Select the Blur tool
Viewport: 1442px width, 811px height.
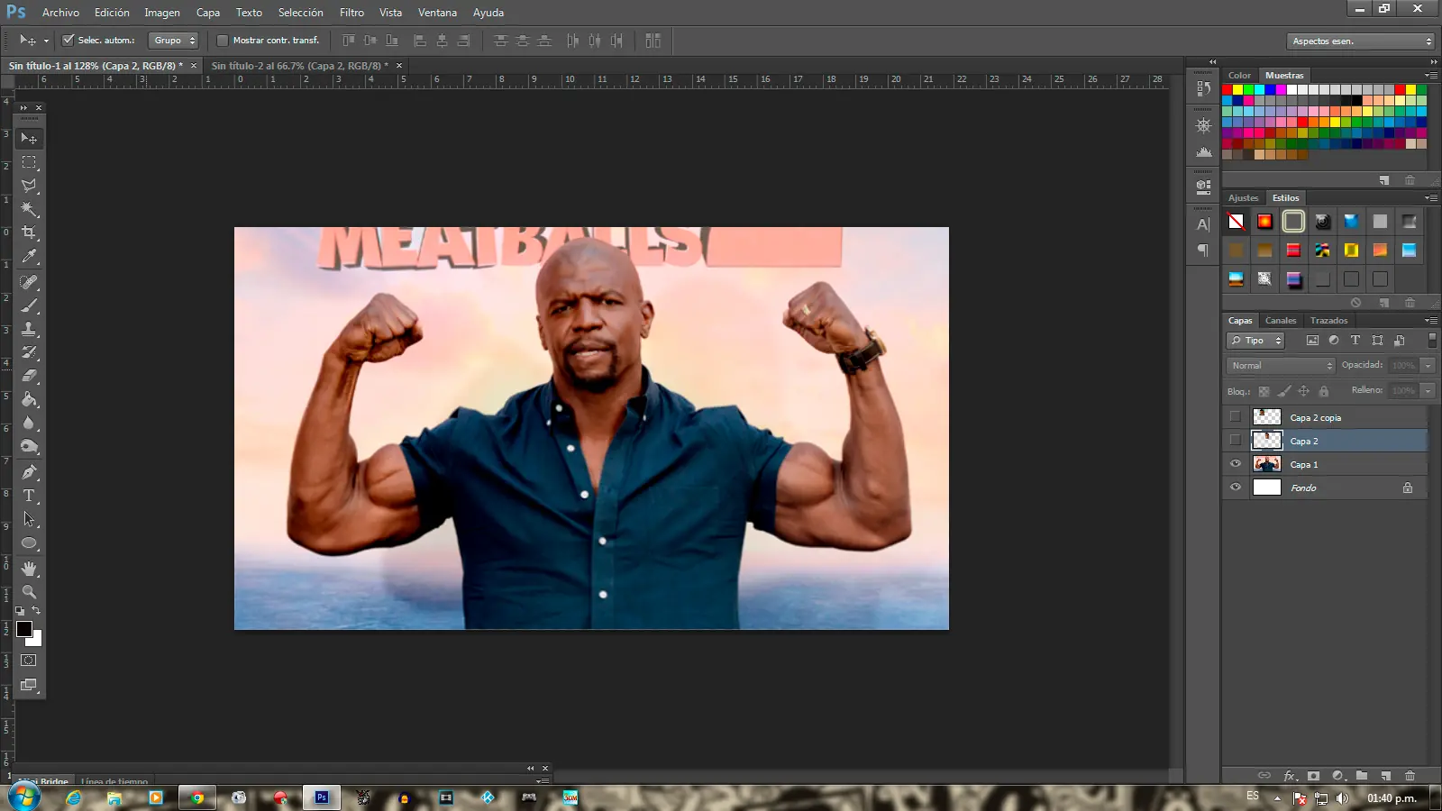click(29, 423)
